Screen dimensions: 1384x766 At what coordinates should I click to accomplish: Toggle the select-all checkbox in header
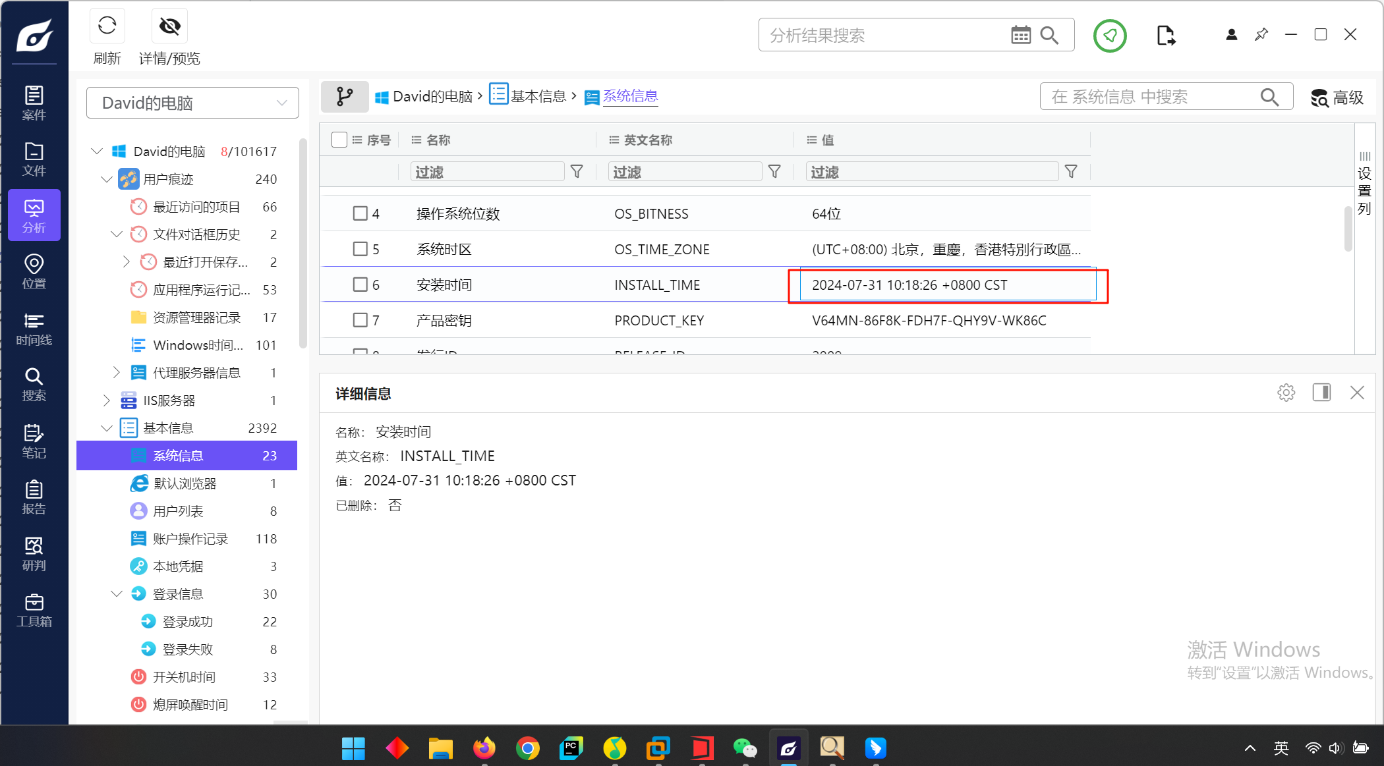coord(339,140)
